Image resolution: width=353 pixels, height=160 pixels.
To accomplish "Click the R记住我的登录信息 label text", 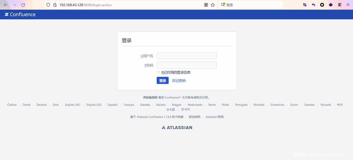I will 176,72.
